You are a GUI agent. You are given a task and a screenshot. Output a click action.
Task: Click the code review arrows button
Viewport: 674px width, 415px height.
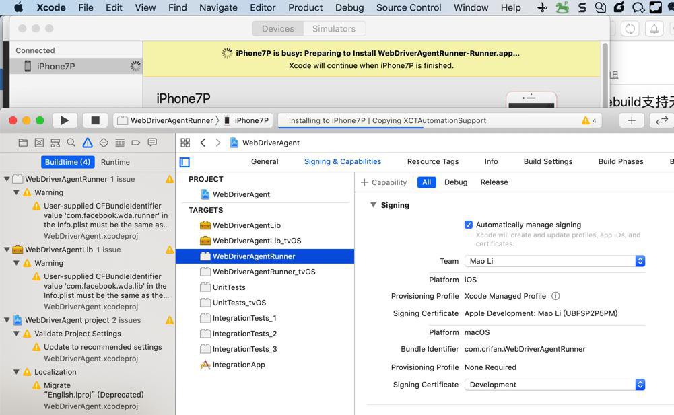[x=661, y=120]
